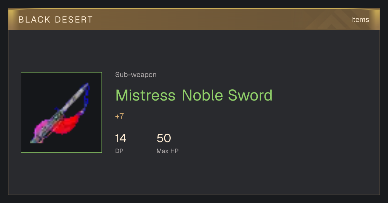This screenshot has height=203, width=388.
Task: Open the Items link in the header
Action: click(x=360, y=19)
